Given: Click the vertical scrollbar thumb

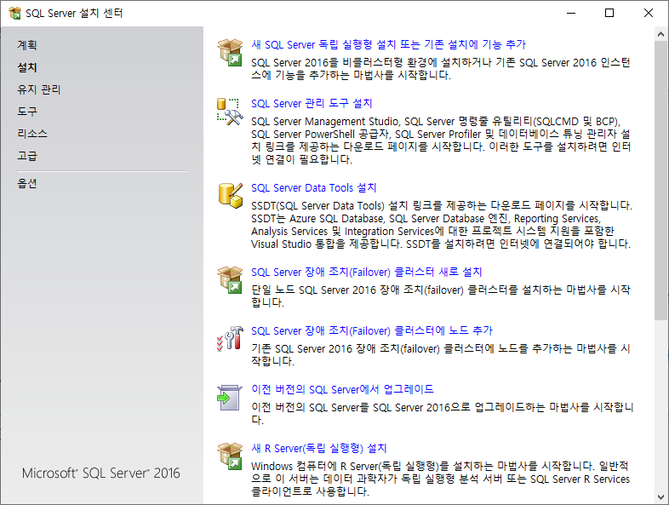Looking at the screenshot, I should click(x=660, y=181).
